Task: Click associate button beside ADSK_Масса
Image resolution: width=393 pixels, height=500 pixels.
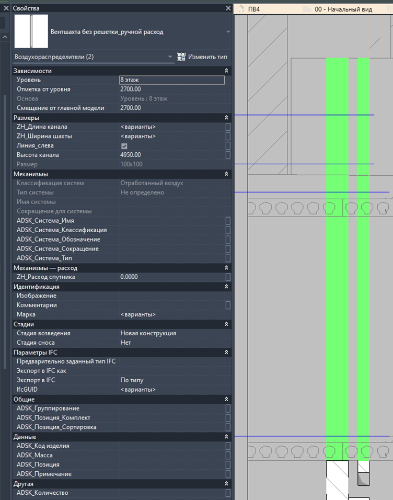Action: pos(228,456)
